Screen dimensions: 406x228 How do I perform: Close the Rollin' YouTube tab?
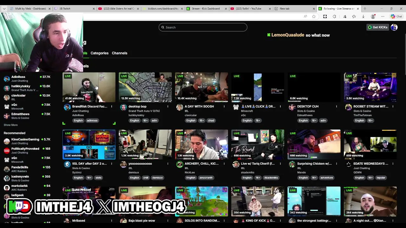point(270,9)
